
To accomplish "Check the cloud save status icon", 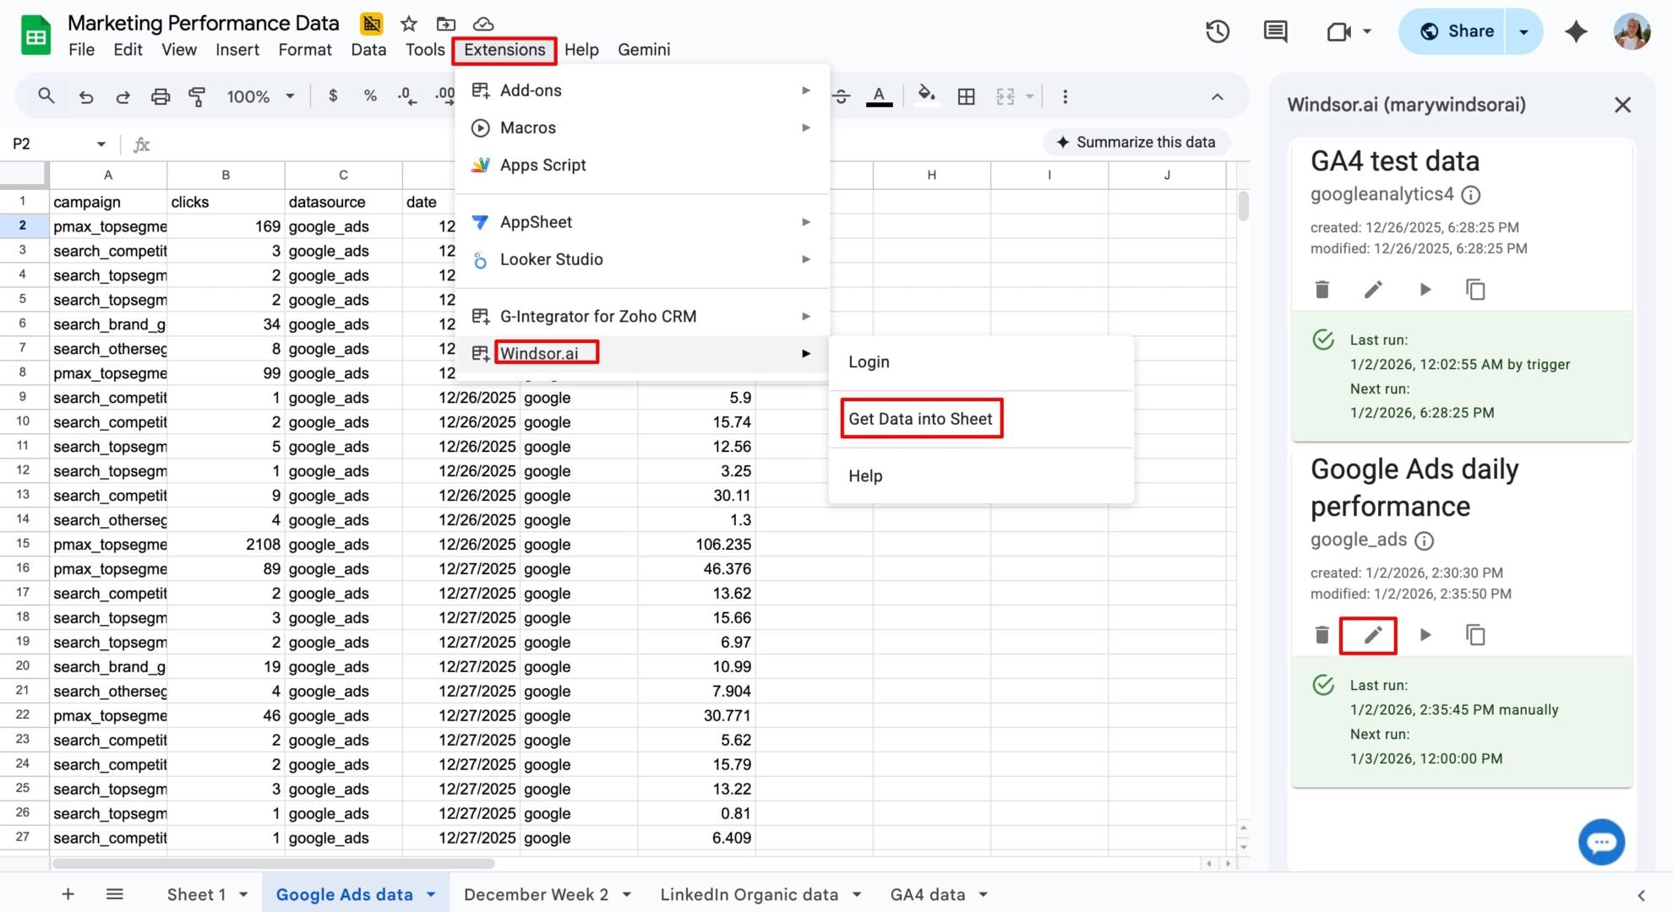I will (483, 24).
